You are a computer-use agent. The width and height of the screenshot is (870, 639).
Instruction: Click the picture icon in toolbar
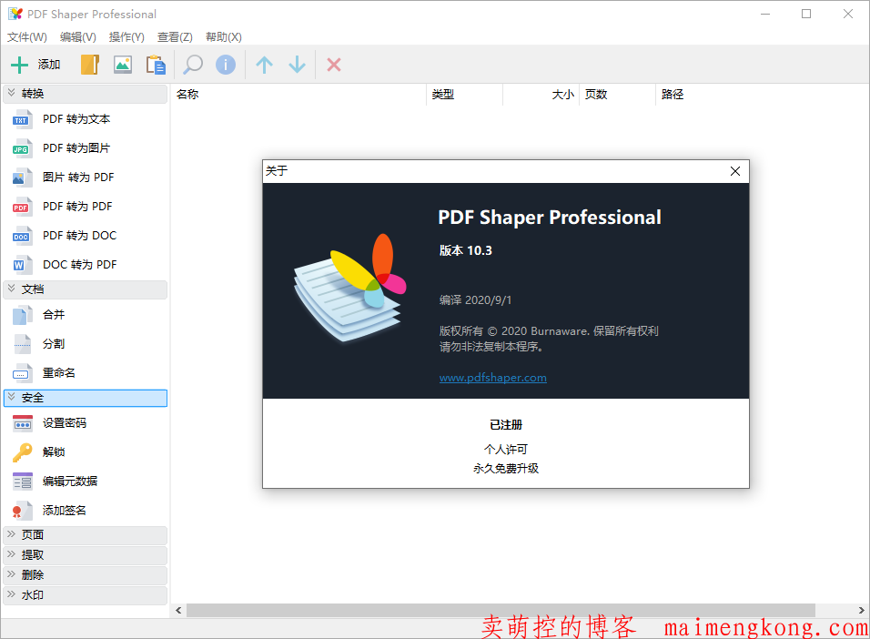[123, 65]
